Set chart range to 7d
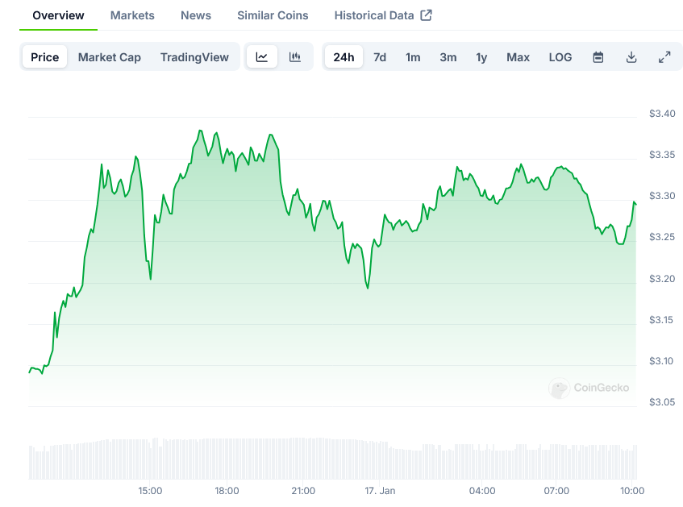The image size is (683, 507). point(380,57)
